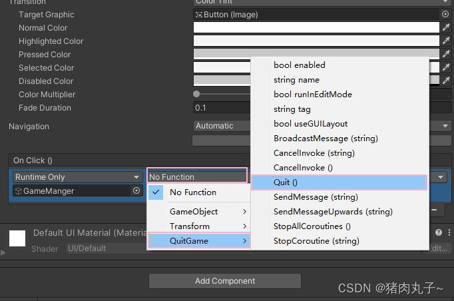
Task: Open object picker for GameManger field
Action: point(136,190)
